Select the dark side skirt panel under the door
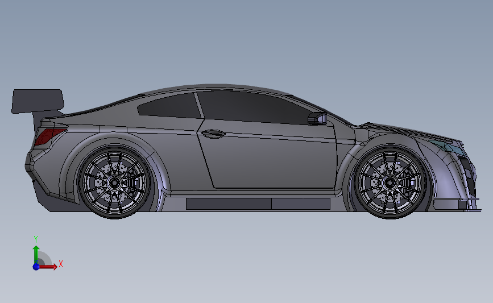 258,204
